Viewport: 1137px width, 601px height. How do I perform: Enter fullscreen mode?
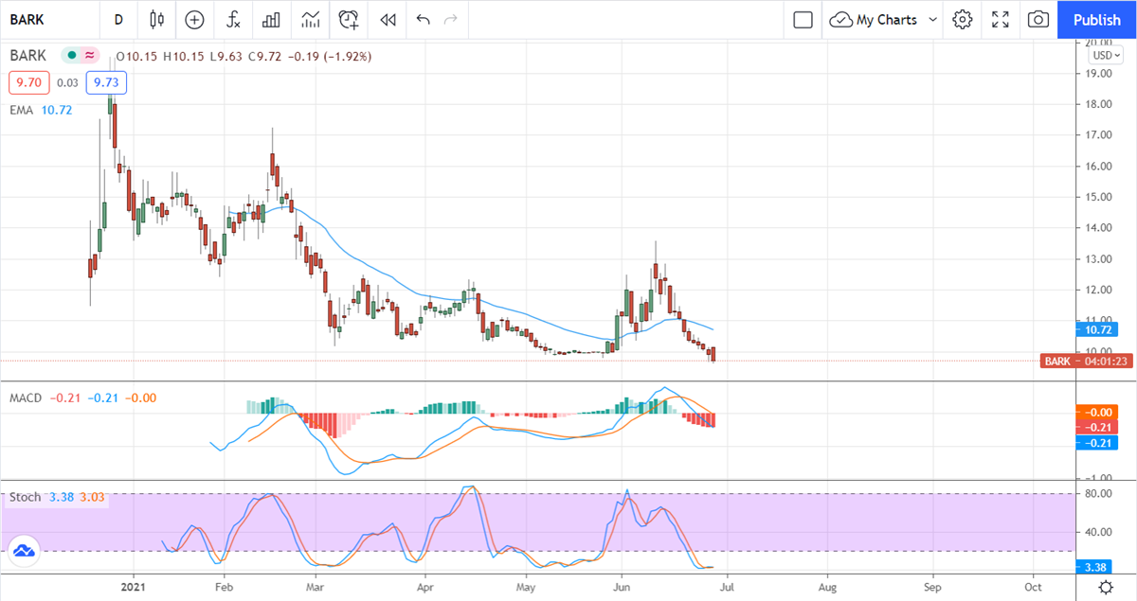click(x=1001, y=19)
